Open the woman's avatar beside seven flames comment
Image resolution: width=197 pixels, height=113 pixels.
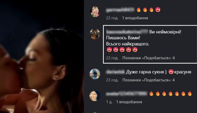click(95, 96)
